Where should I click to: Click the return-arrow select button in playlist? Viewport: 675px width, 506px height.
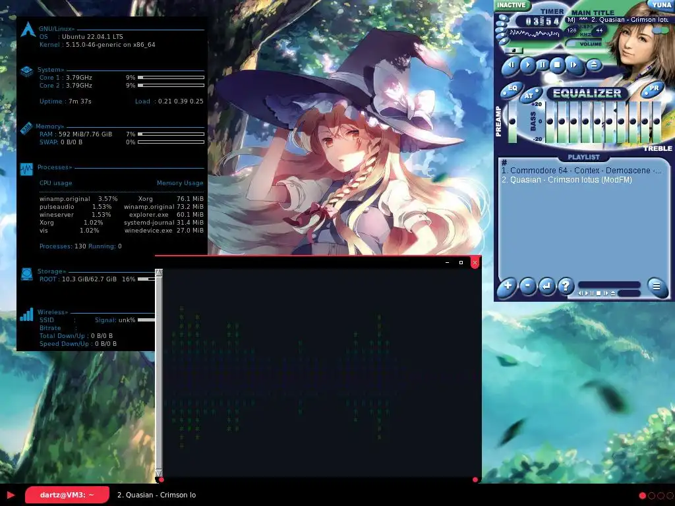click(546, 286)
